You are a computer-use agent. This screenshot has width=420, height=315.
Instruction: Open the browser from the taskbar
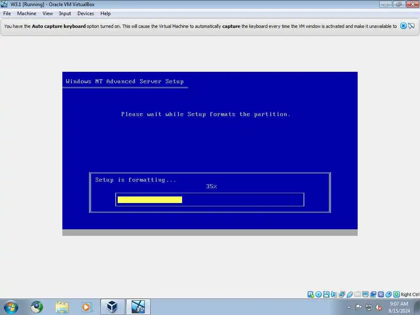(x=37, y=307)
